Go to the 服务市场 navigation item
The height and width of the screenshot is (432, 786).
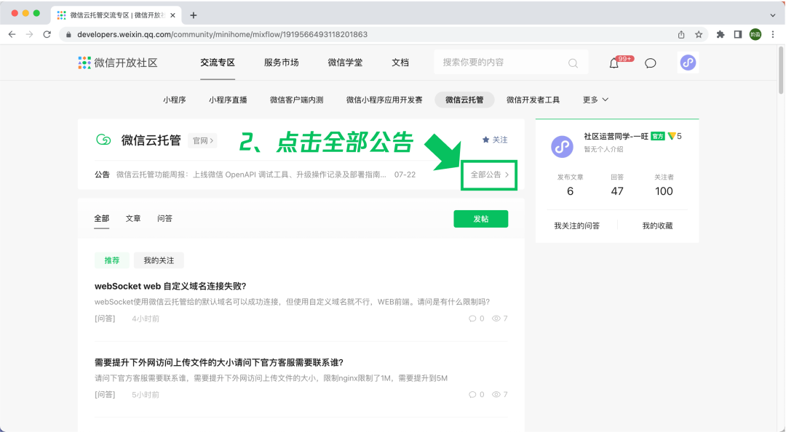pos(281,63)
